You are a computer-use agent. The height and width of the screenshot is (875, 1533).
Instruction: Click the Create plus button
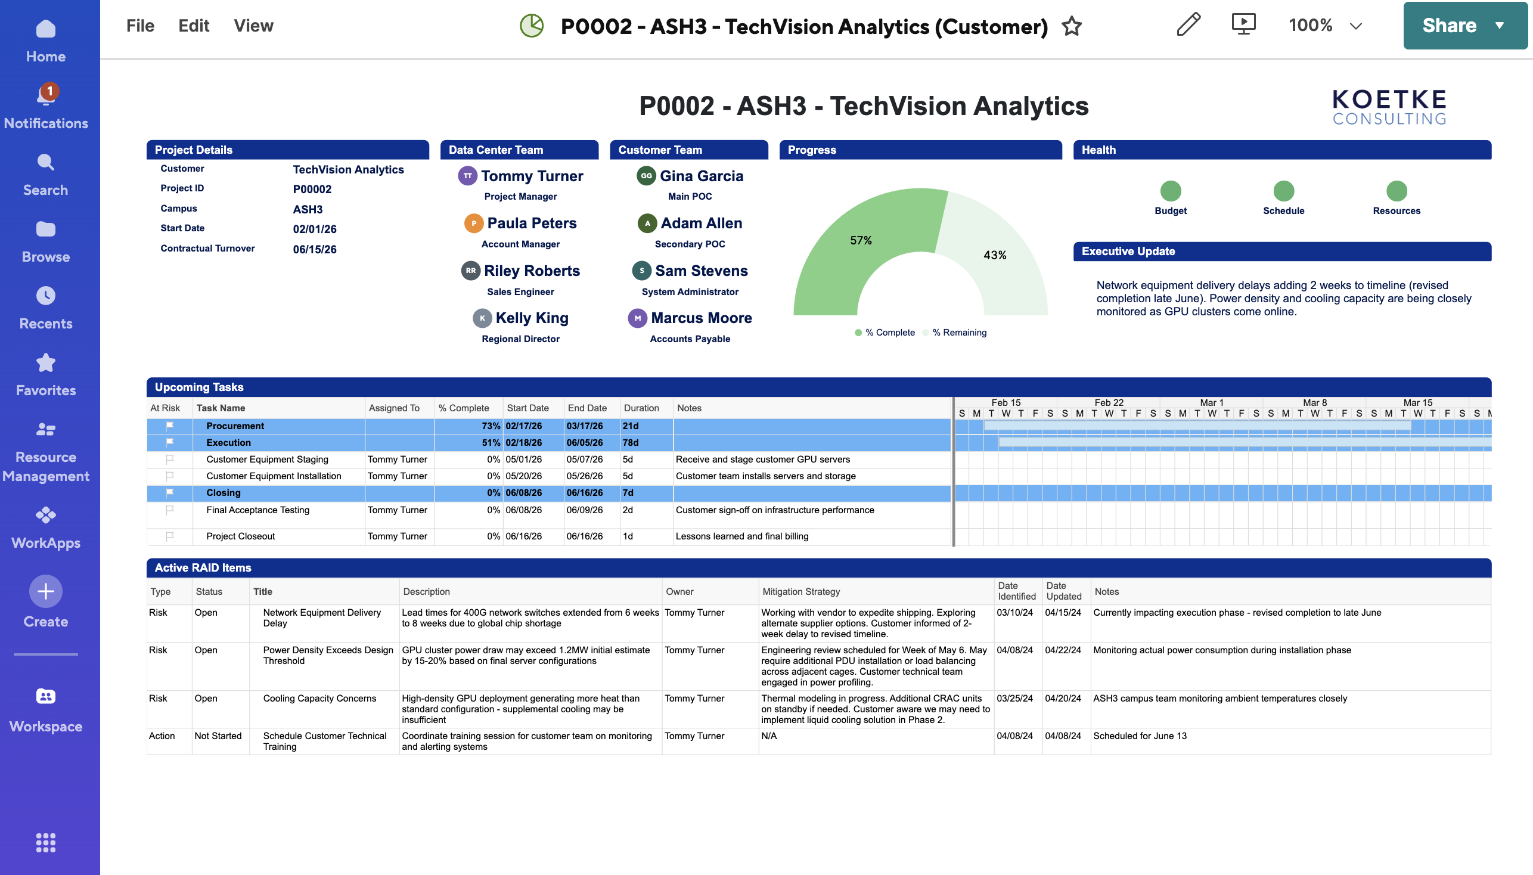(x=46, y=591)
